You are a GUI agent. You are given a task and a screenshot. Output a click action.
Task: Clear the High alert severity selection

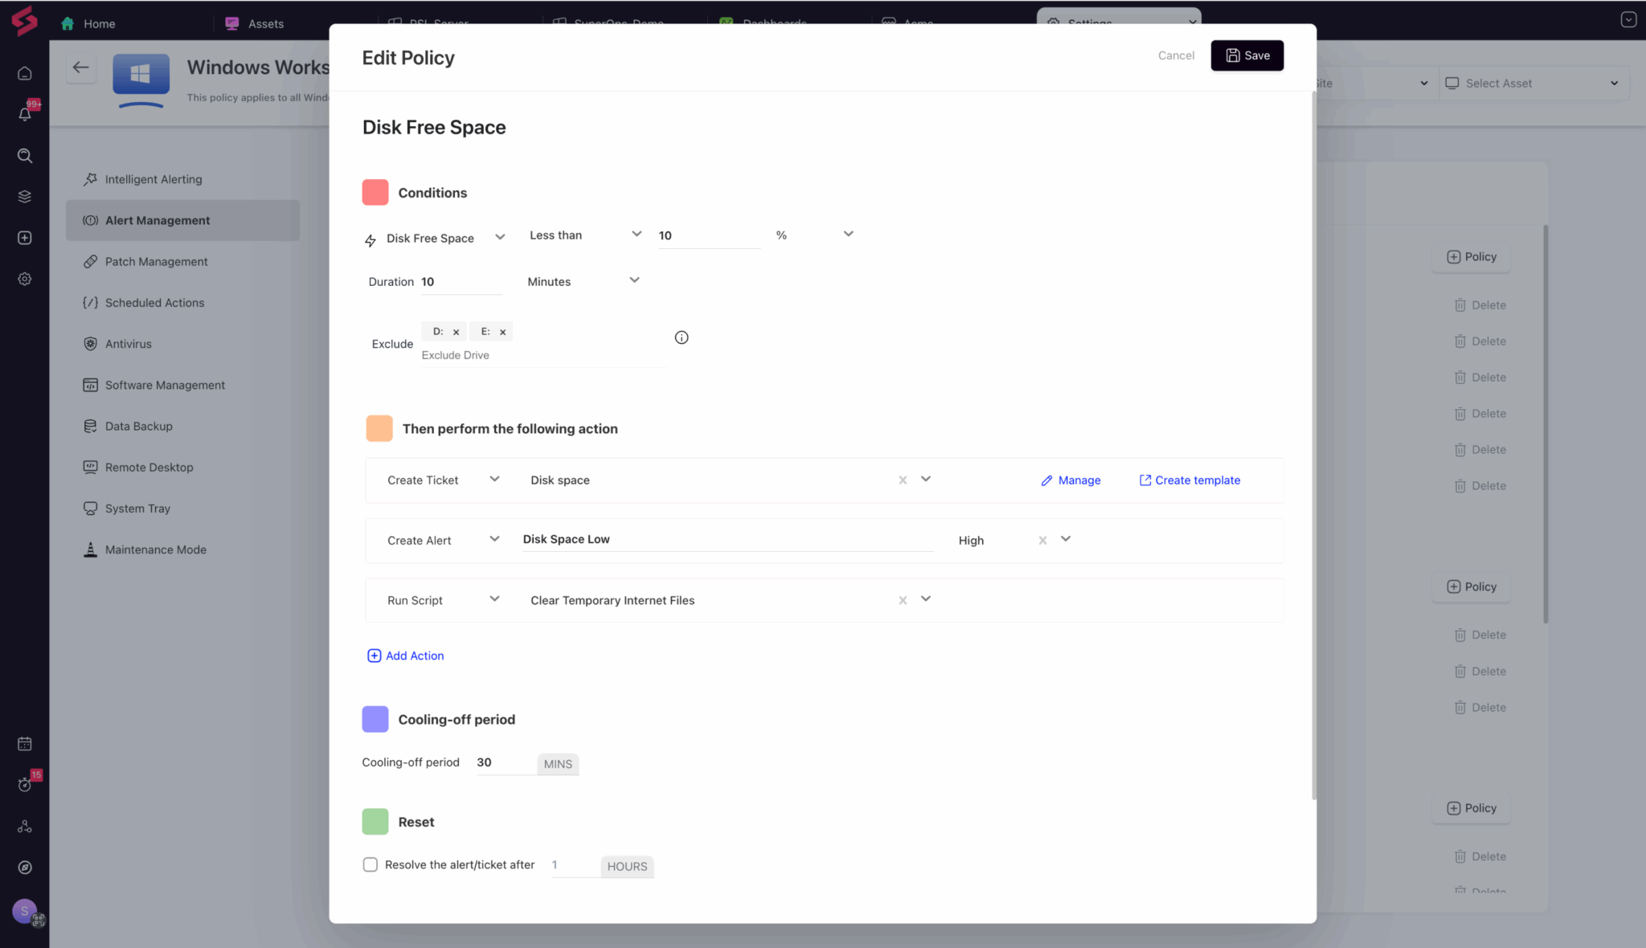click(1042, 541)
